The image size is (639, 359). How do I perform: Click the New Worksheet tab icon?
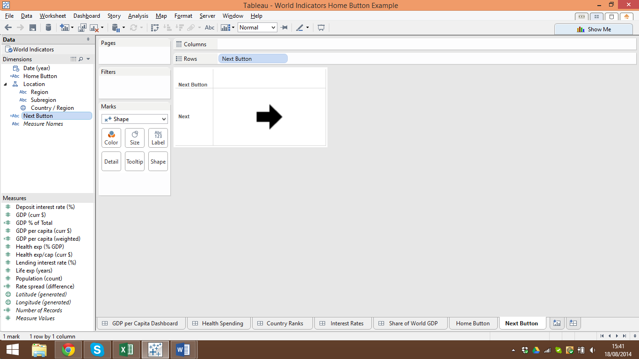point(557,323)
